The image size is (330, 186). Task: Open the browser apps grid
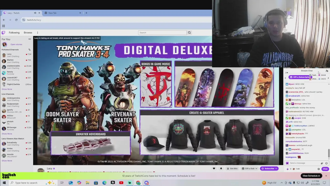(4, 26)
